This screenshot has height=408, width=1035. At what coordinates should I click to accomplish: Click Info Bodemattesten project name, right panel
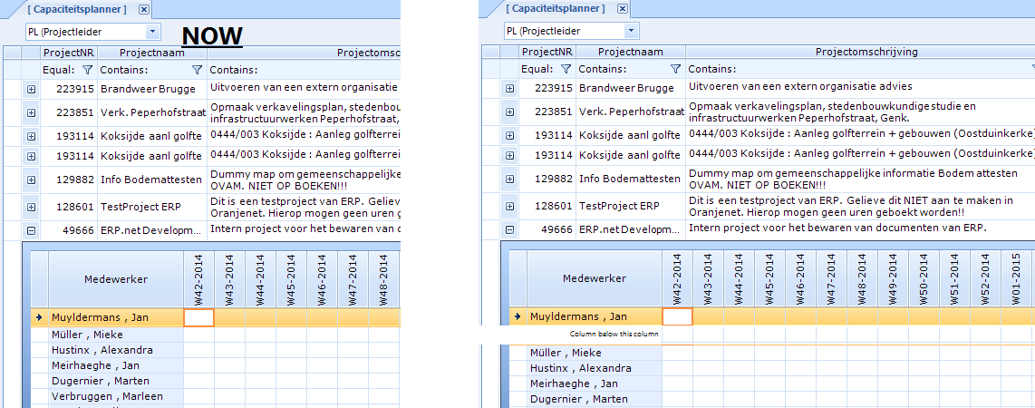tap(630, 179)
